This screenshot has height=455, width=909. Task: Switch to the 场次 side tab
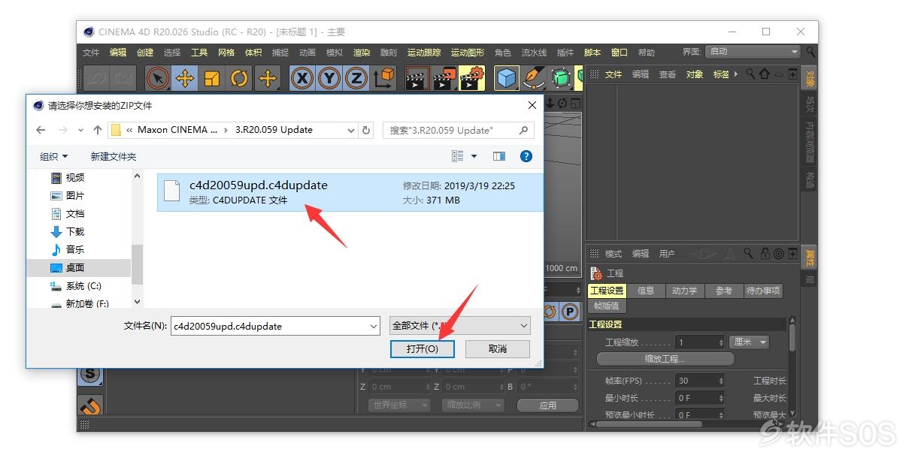[810, 104]
